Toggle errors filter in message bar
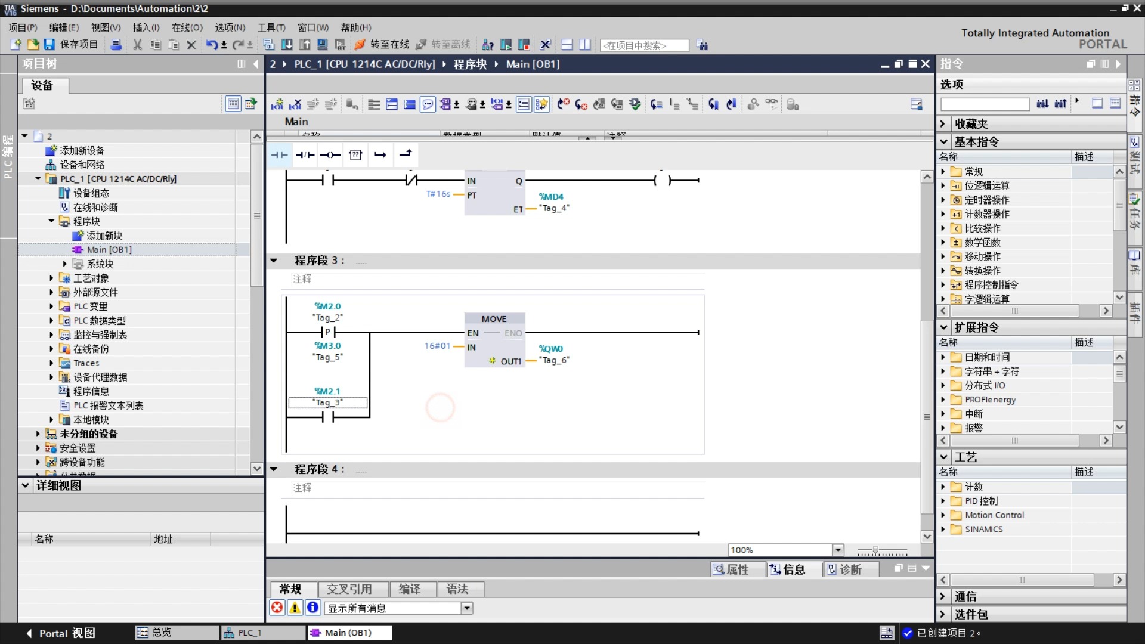This screenshot has height=644, width=1145. pyautogui.click(x=277, y=608)
